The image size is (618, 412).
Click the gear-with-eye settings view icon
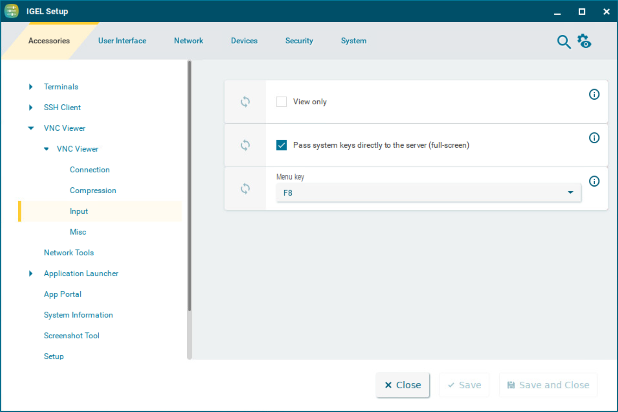584,41
